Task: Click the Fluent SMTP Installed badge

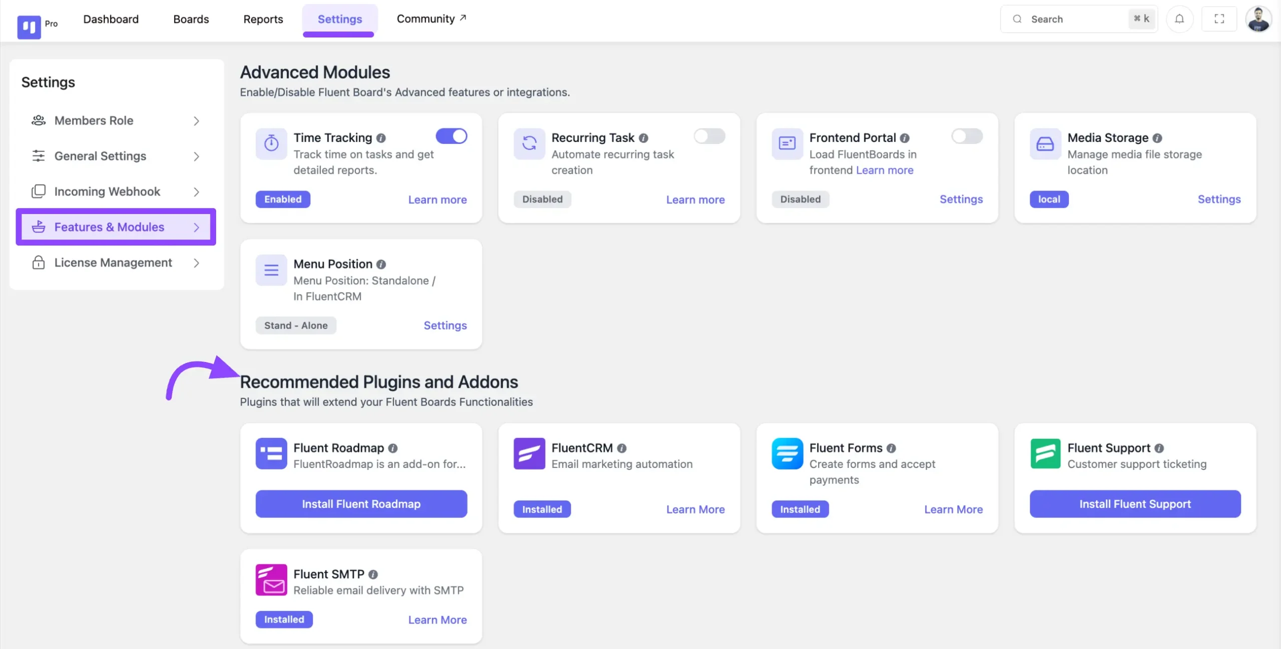Action: [284, 619]
